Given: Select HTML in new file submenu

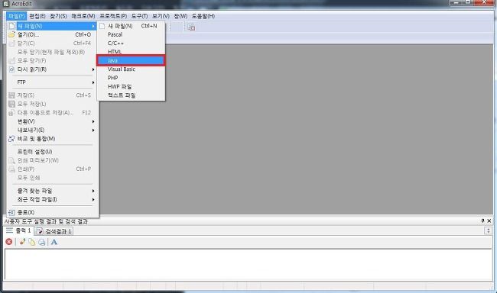Looking at the screenshot, I should coord(131,52).
